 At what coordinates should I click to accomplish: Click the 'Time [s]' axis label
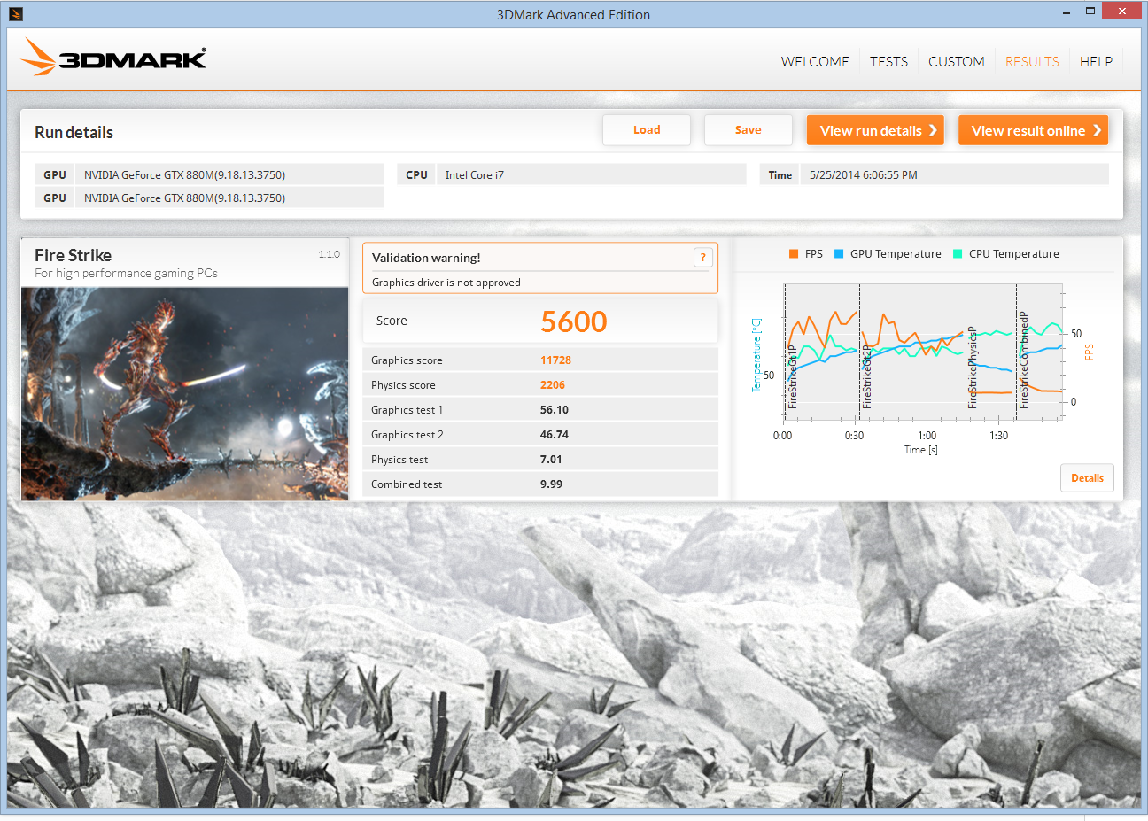(x=921, y=450)
